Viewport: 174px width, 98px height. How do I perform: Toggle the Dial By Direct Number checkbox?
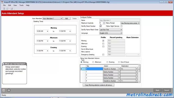pos(100,26)
